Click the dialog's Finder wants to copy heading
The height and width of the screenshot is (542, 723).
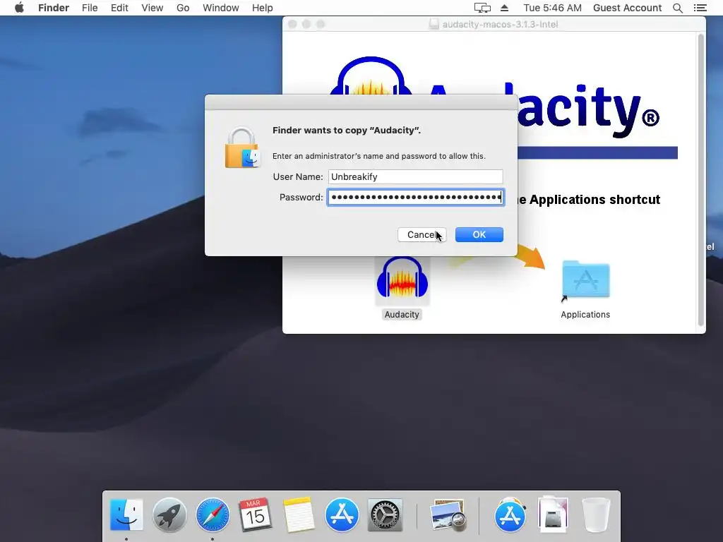347,131
